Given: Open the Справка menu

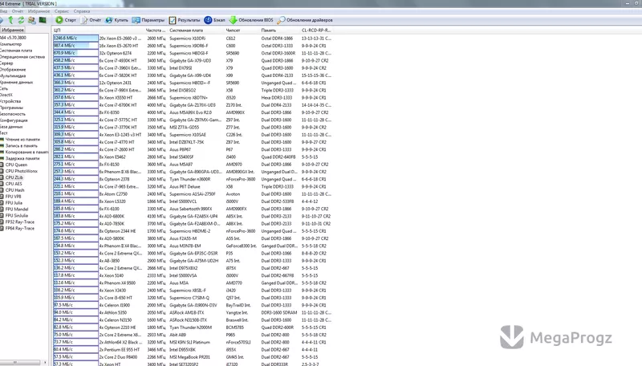Looking at the screenshot, I should (82, 11).
